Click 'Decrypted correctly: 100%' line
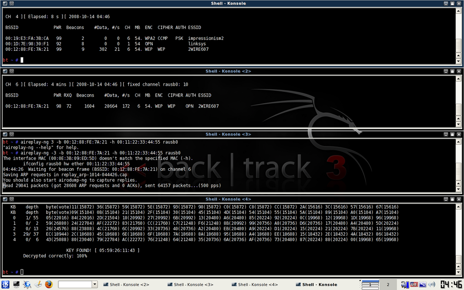The width and height of the screenshot is (464, 290). (x=55, y=256)
